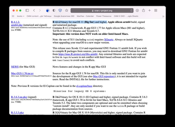
Task: Follow the XQuartz link
Action: (x=109, y=40)
